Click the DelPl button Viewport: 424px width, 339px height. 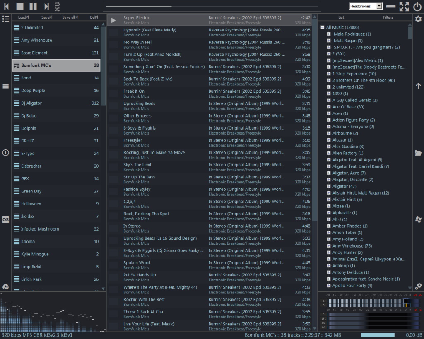click(94, 17)
